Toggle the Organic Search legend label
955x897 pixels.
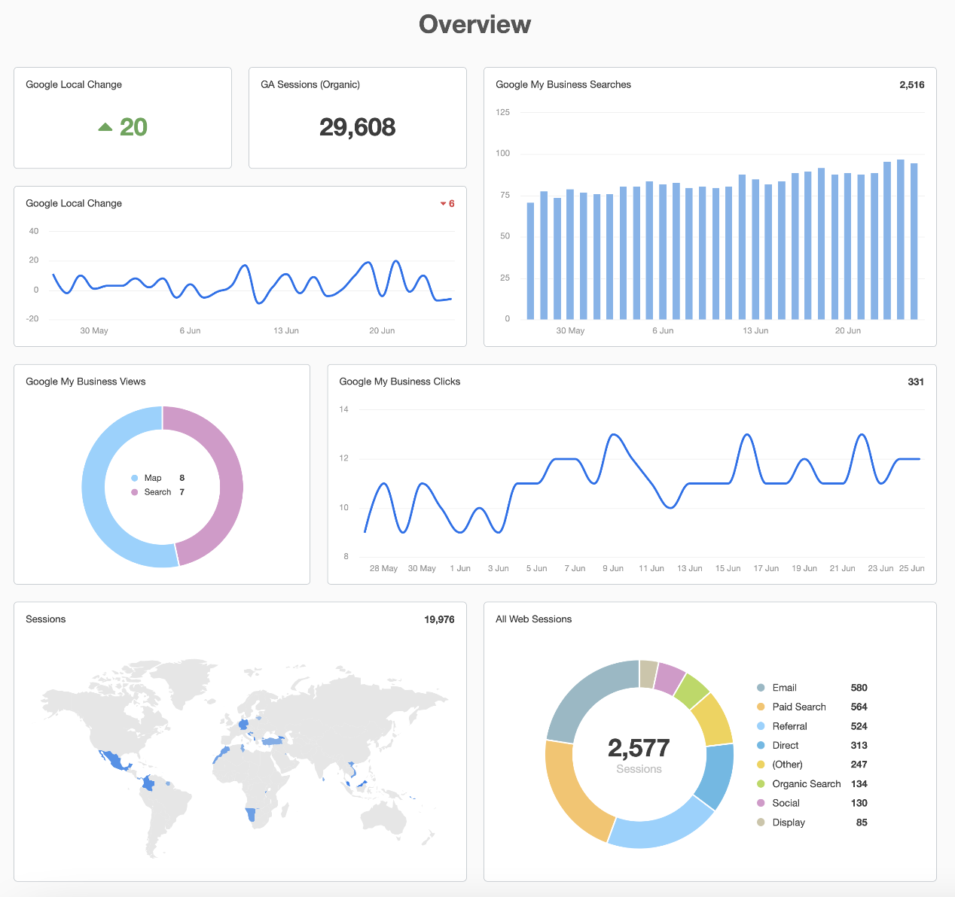[806, 784]
